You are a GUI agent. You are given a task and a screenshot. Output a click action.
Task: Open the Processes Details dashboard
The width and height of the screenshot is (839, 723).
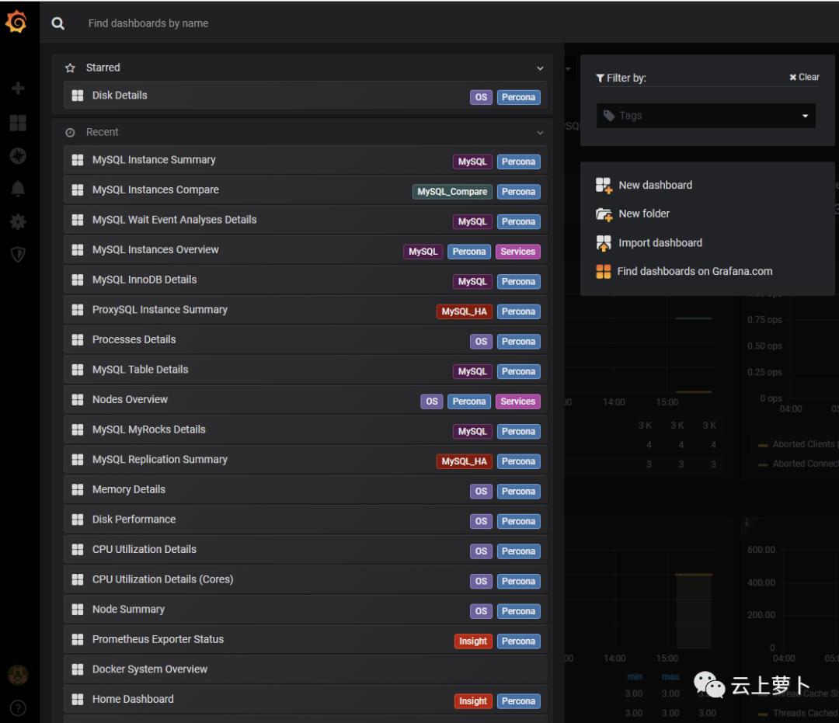tap(305, 339)
